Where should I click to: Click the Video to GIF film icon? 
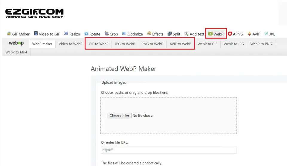36,33
